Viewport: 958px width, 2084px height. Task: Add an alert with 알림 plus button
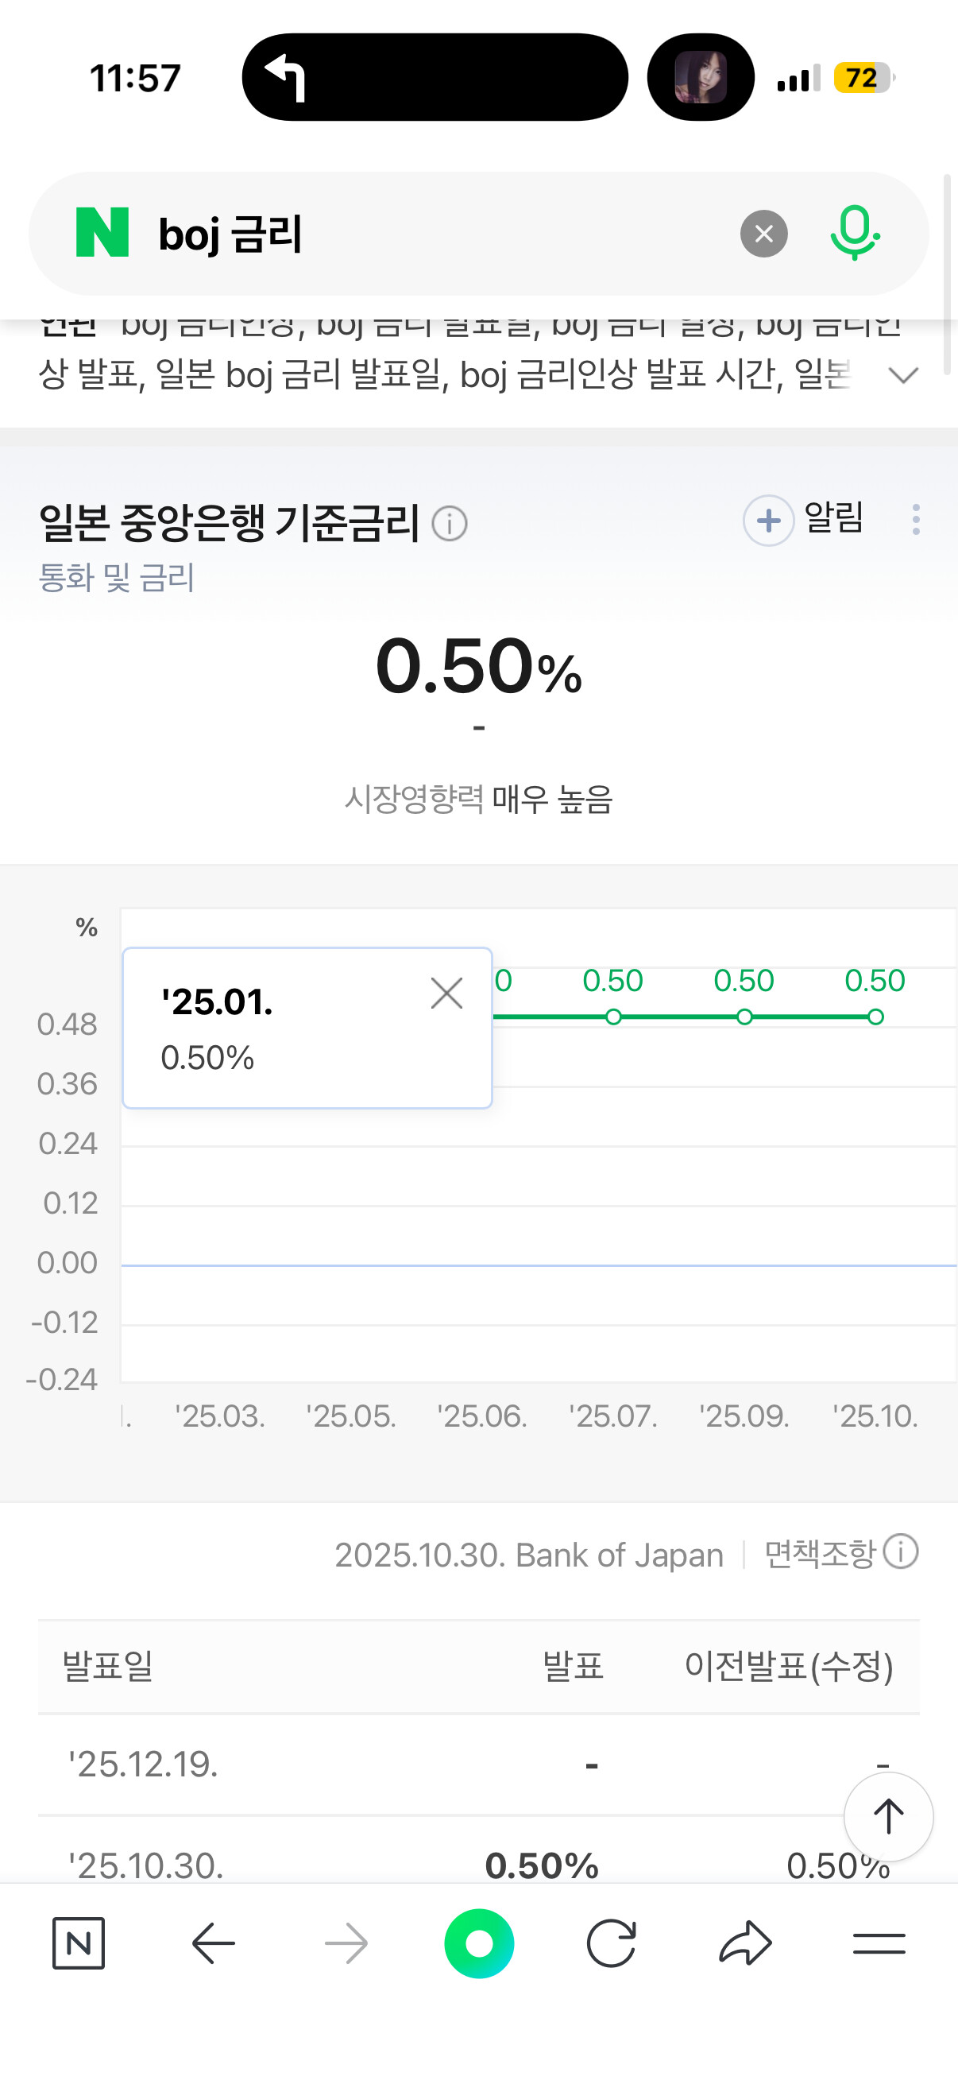tap(769, 520)
